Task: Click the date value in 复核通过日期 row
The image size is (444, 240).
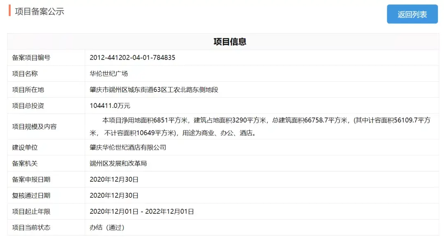Action: [x=114, y=196]
